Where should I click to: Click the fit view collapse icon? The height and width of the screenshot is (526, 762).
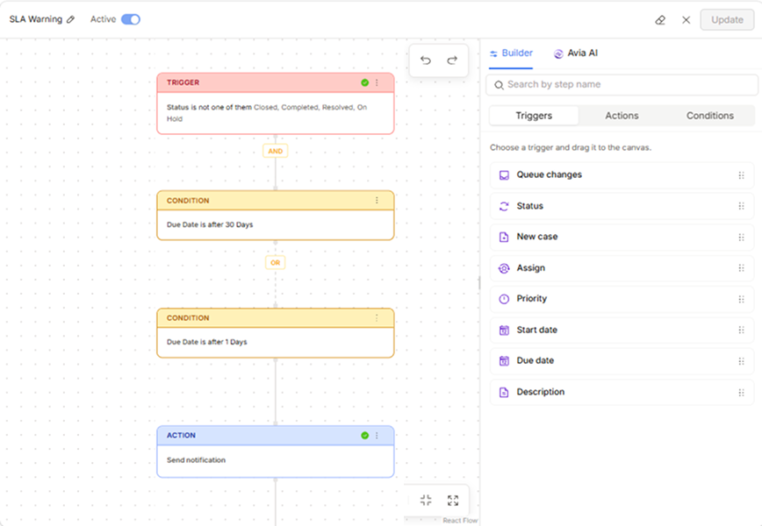[x=426, y=501]
